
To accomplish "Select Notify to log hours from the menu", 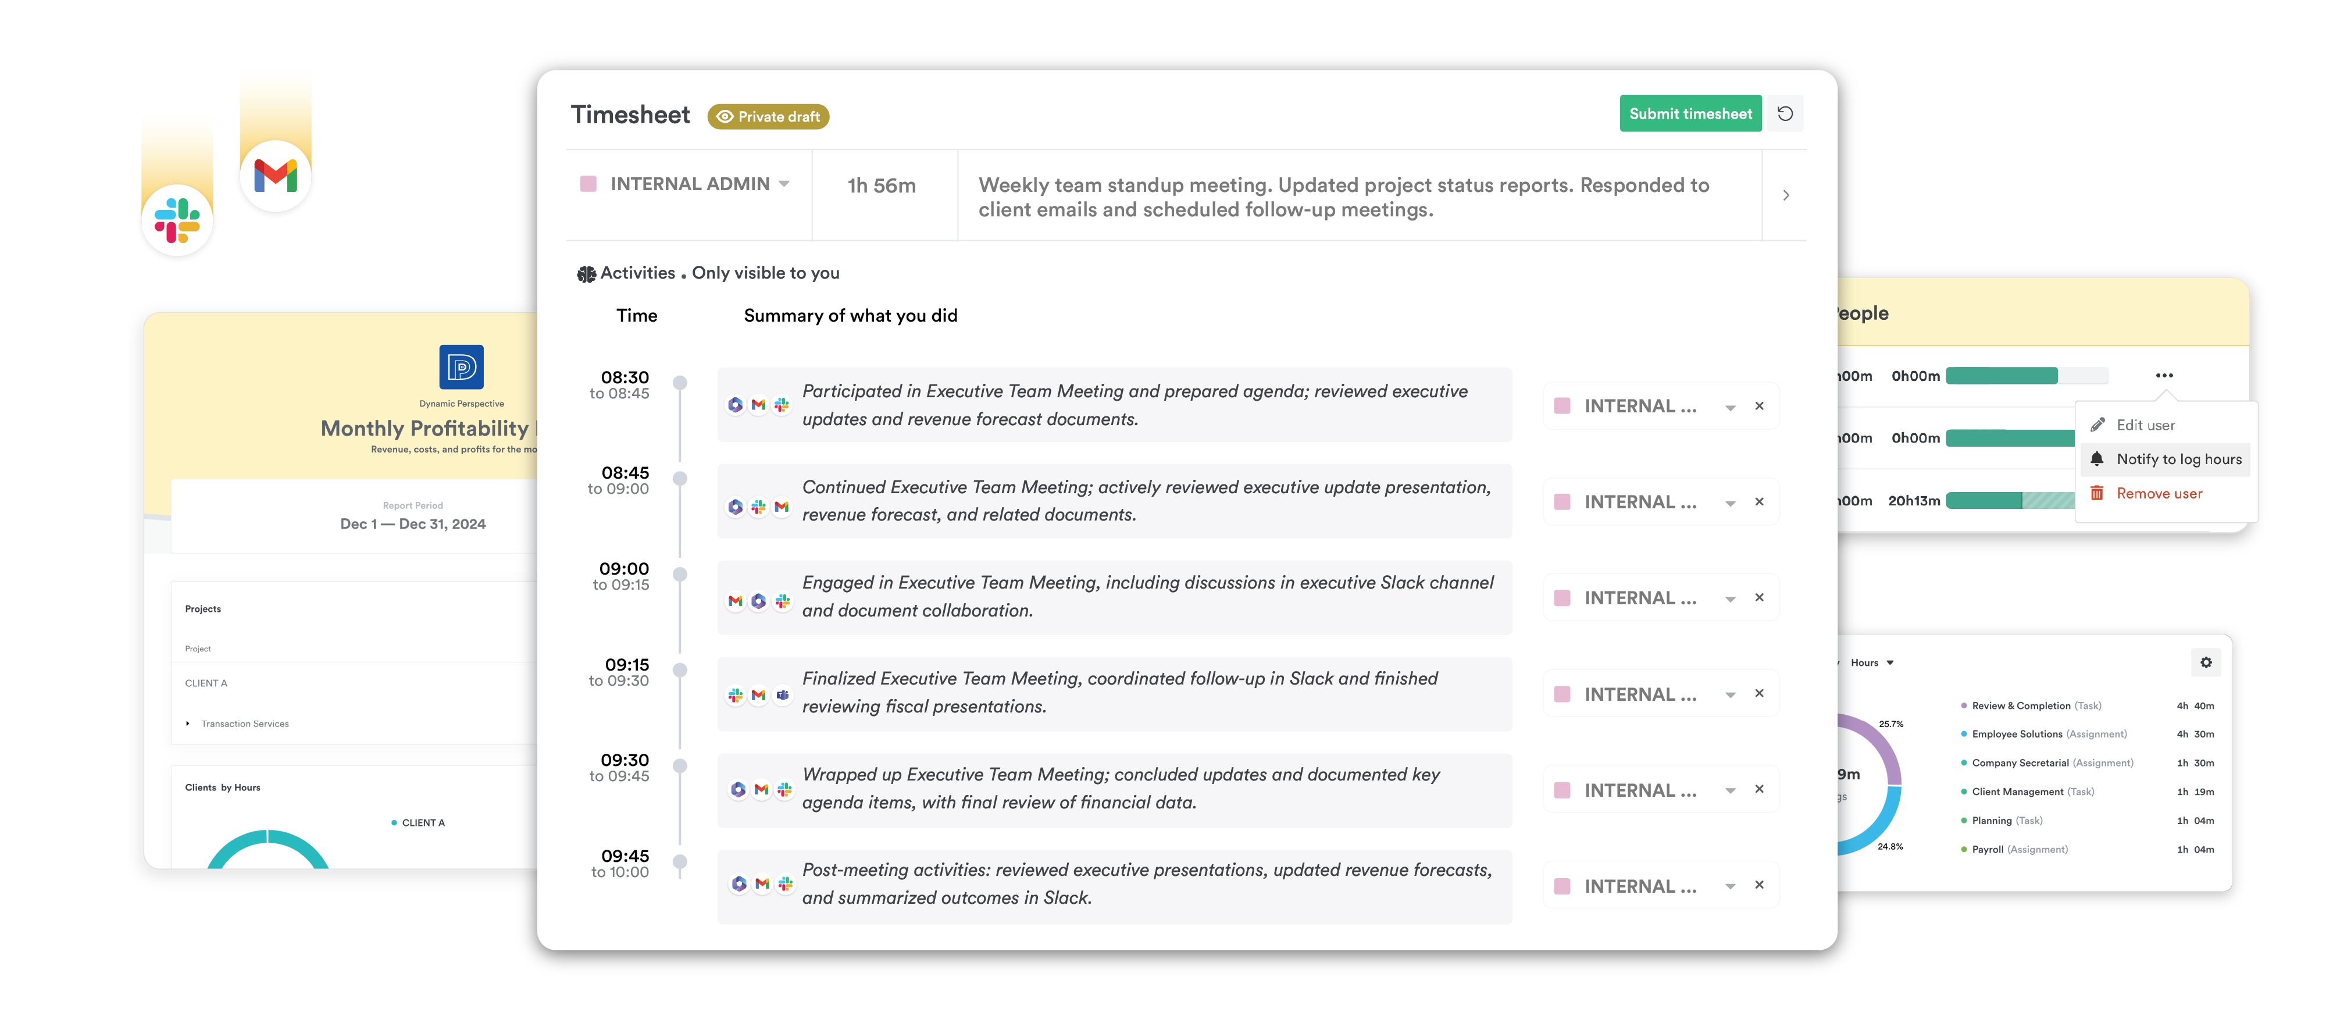I will point(2179,458).
